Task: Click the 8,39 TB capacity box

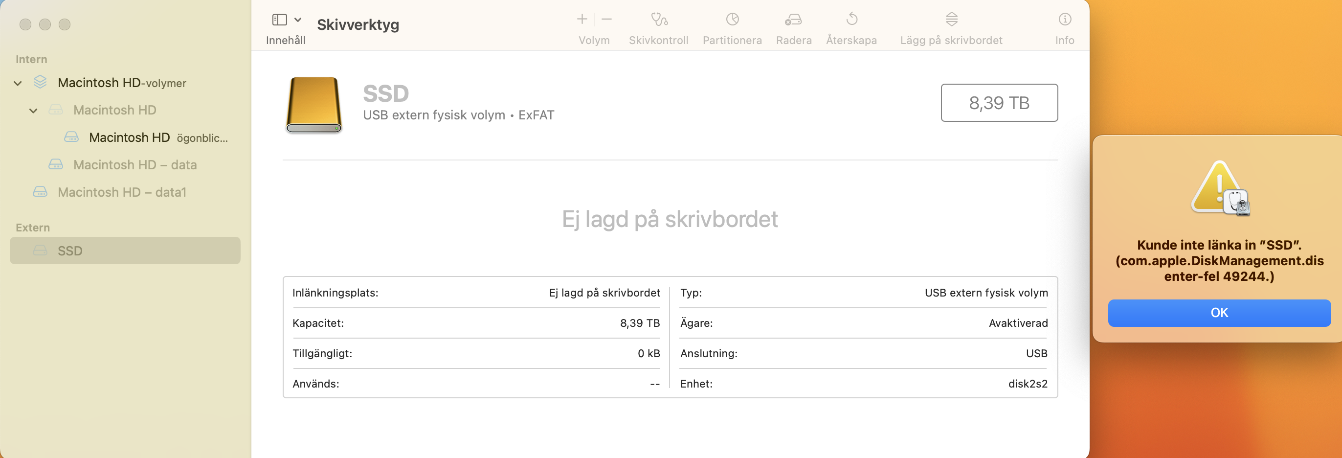Action: 999,103
